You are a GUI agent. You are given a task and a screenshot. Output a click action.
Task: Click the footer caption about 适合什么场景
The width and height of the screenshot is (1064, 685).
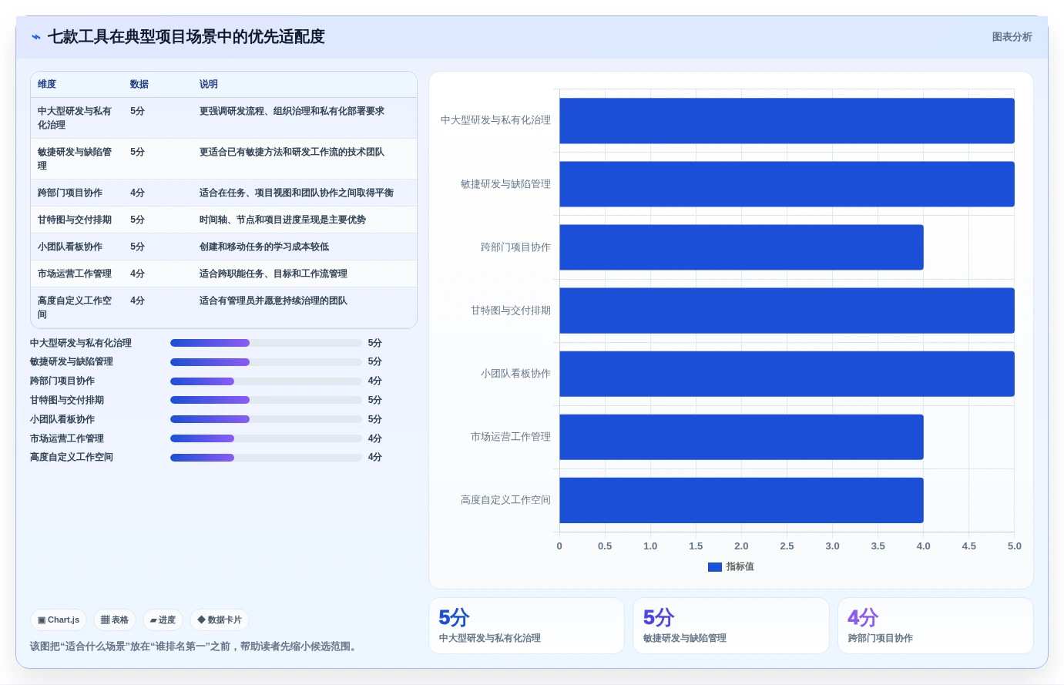[195, 646]
